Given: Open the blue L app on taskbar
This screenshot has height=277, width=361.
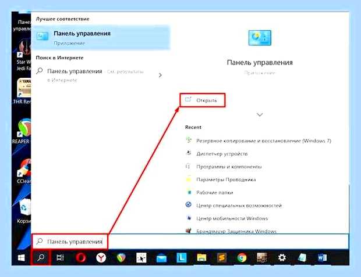Looking at the screenshot, I should point(182,258).
